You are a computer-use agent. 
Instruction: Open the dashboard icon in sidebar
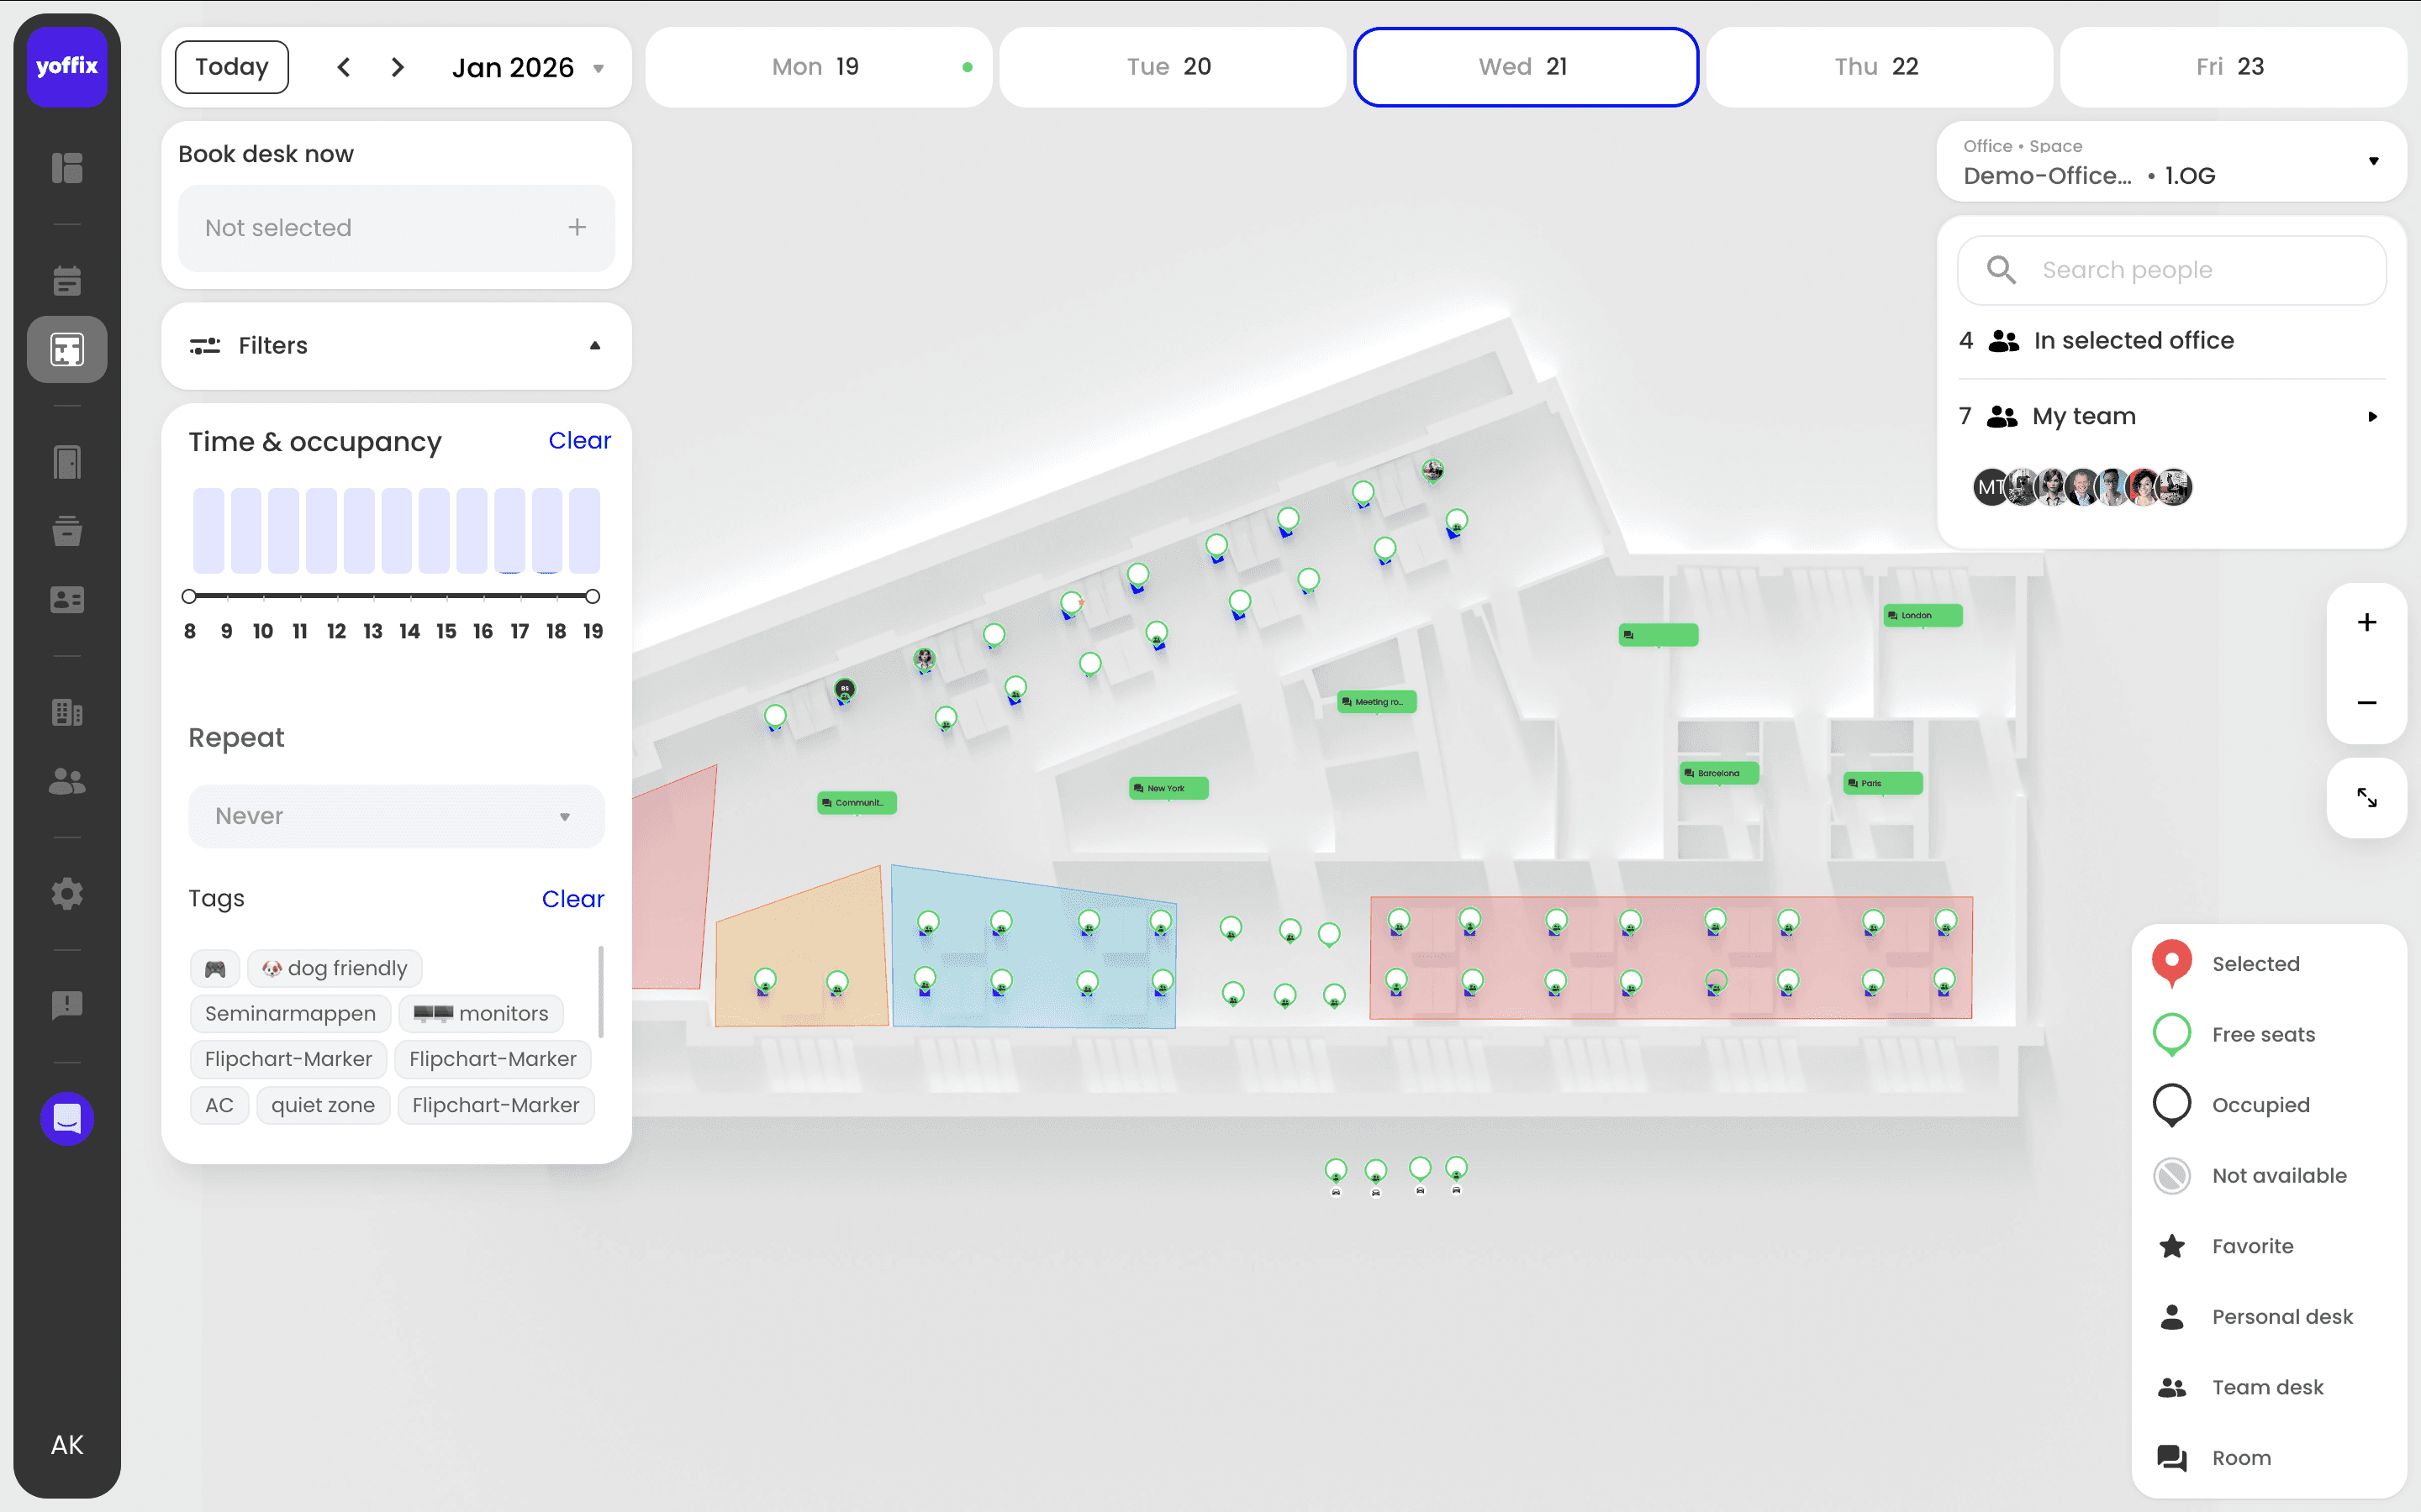click(x=67, y=167)
